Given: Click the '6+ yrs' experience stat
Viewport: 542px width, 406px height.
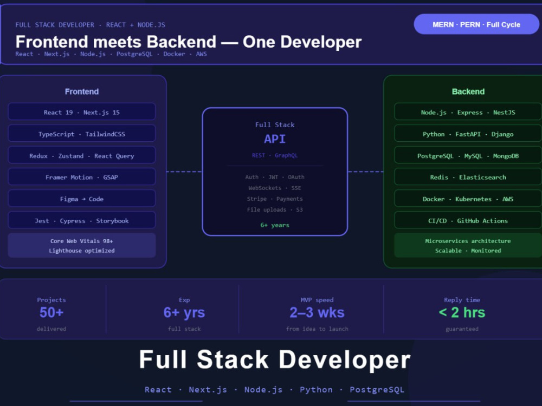Looking at the screenshot, I should (x=184, y=312).
